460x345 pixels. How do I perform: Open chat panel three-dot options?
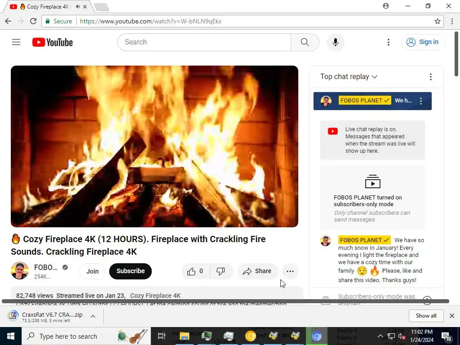coord(430,77)
